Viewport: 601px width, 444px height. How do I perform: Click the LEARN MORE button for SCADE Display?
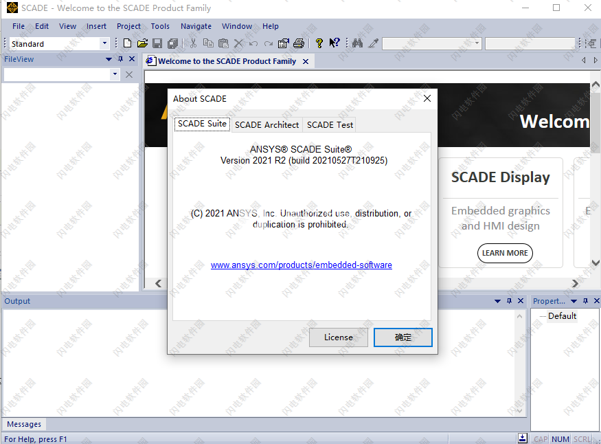point(505,253)
